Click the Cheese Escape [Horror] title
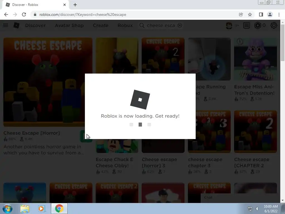This screenshot has width=285, height=214. (x=32, y=133)
